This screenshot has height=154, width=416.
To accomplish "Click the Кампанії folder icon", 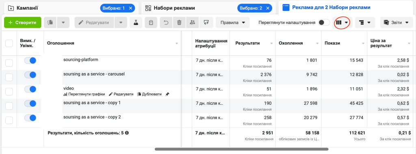I will pyautogui.click(x=11, y=8).
